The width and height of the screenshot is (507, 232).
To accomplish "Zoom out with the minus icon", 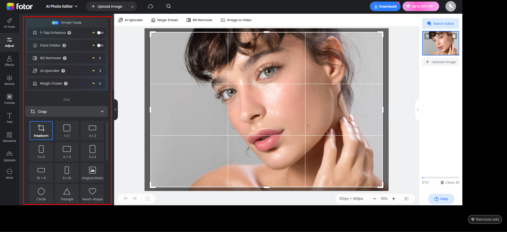I will click(375, 199).
